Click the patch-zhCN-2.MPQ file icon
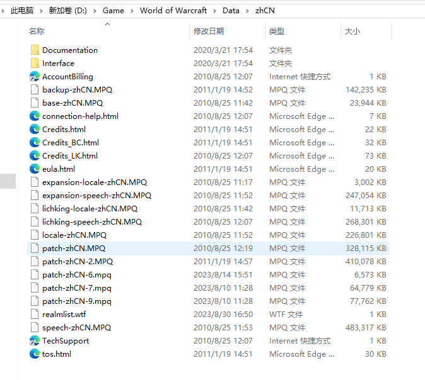 click(35, 261)
